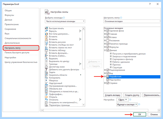Click the 'Надстрочный' superscript icon
This screenshot has height=119, width=163.
coord(46,83)
